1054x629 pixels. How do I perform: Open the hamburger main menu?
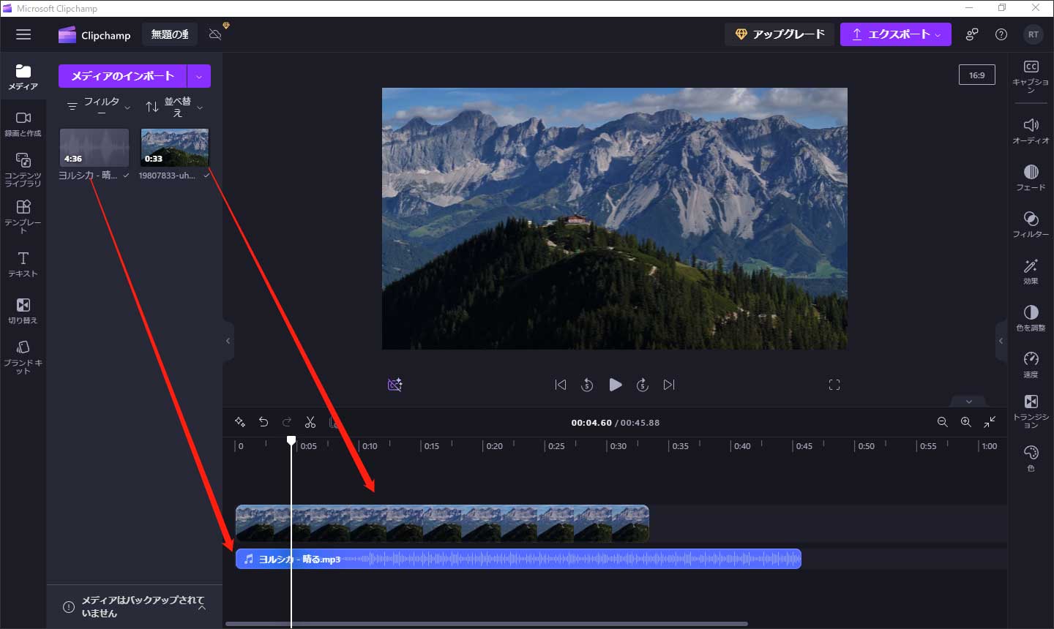(23, 34)
